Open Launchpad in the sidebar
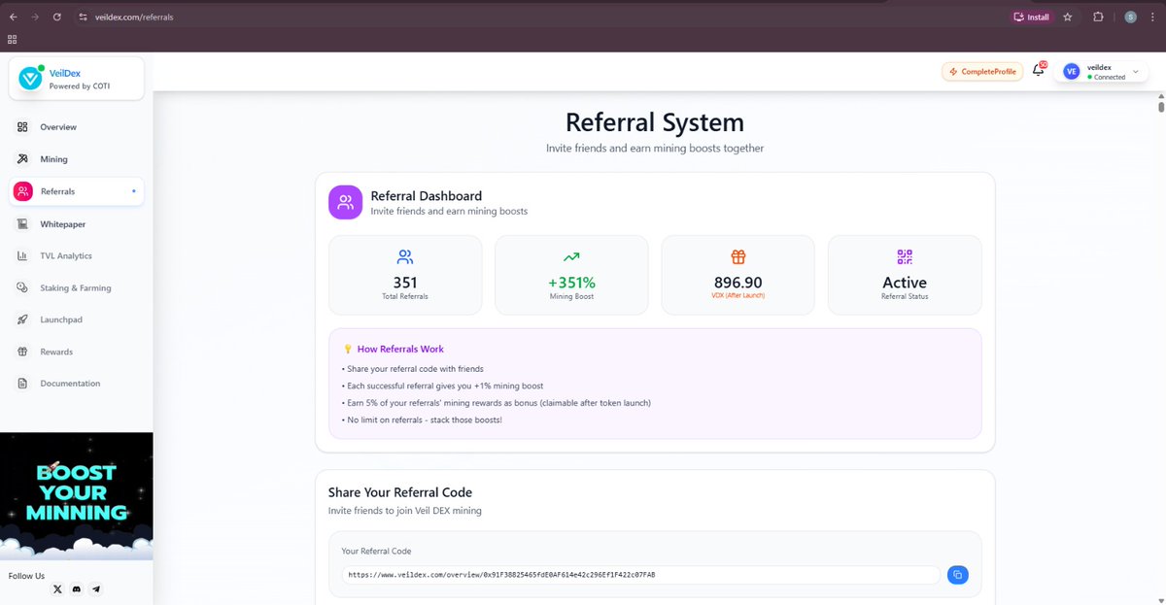Screen dimensions: 1166x605 click(x=77, y=319)
